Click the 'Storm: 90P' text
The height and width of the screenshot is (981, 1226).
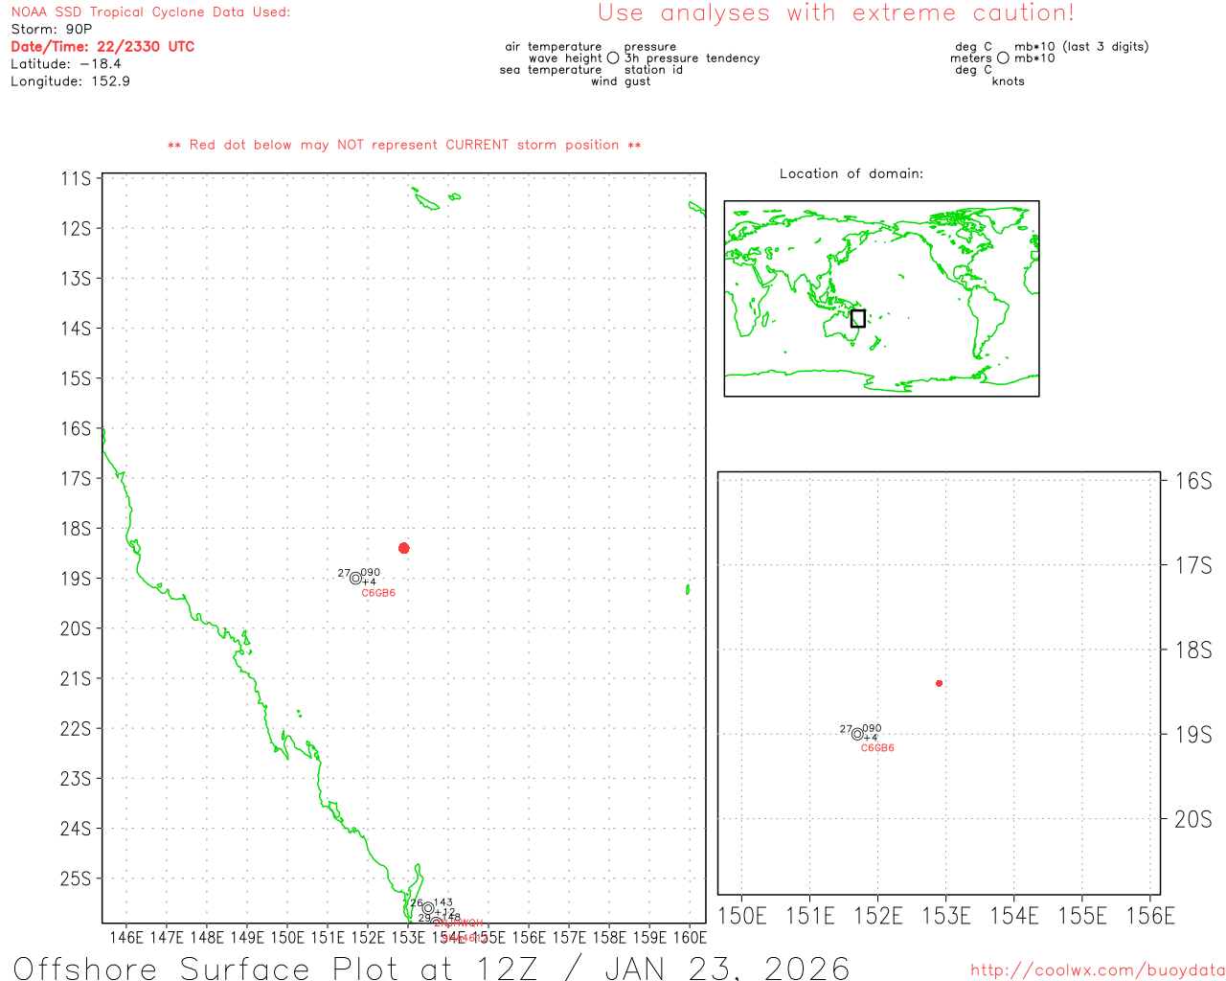click(x=52, y=29)
